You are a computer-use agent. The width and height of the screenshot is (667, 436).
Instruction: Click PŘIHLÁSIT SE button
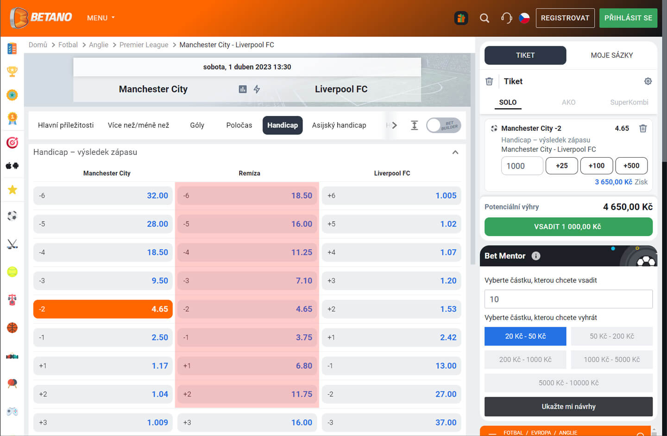pos(628,18)
